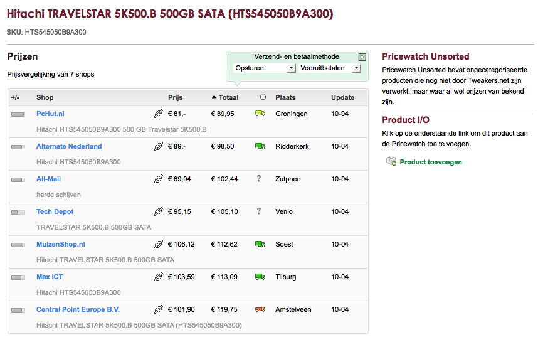The width and height of the screenshot is (543, 342).
Task: Open the MuizenShop.nl shop link
Action: 61,244
